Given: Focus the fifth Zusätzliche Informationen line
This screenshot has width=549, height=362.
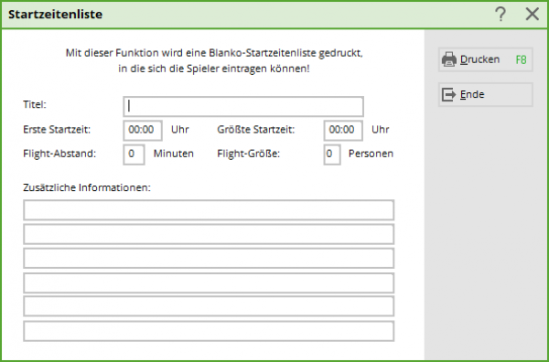Looking at the screenshot, I should pyautogui.click(x=209, y=306).
